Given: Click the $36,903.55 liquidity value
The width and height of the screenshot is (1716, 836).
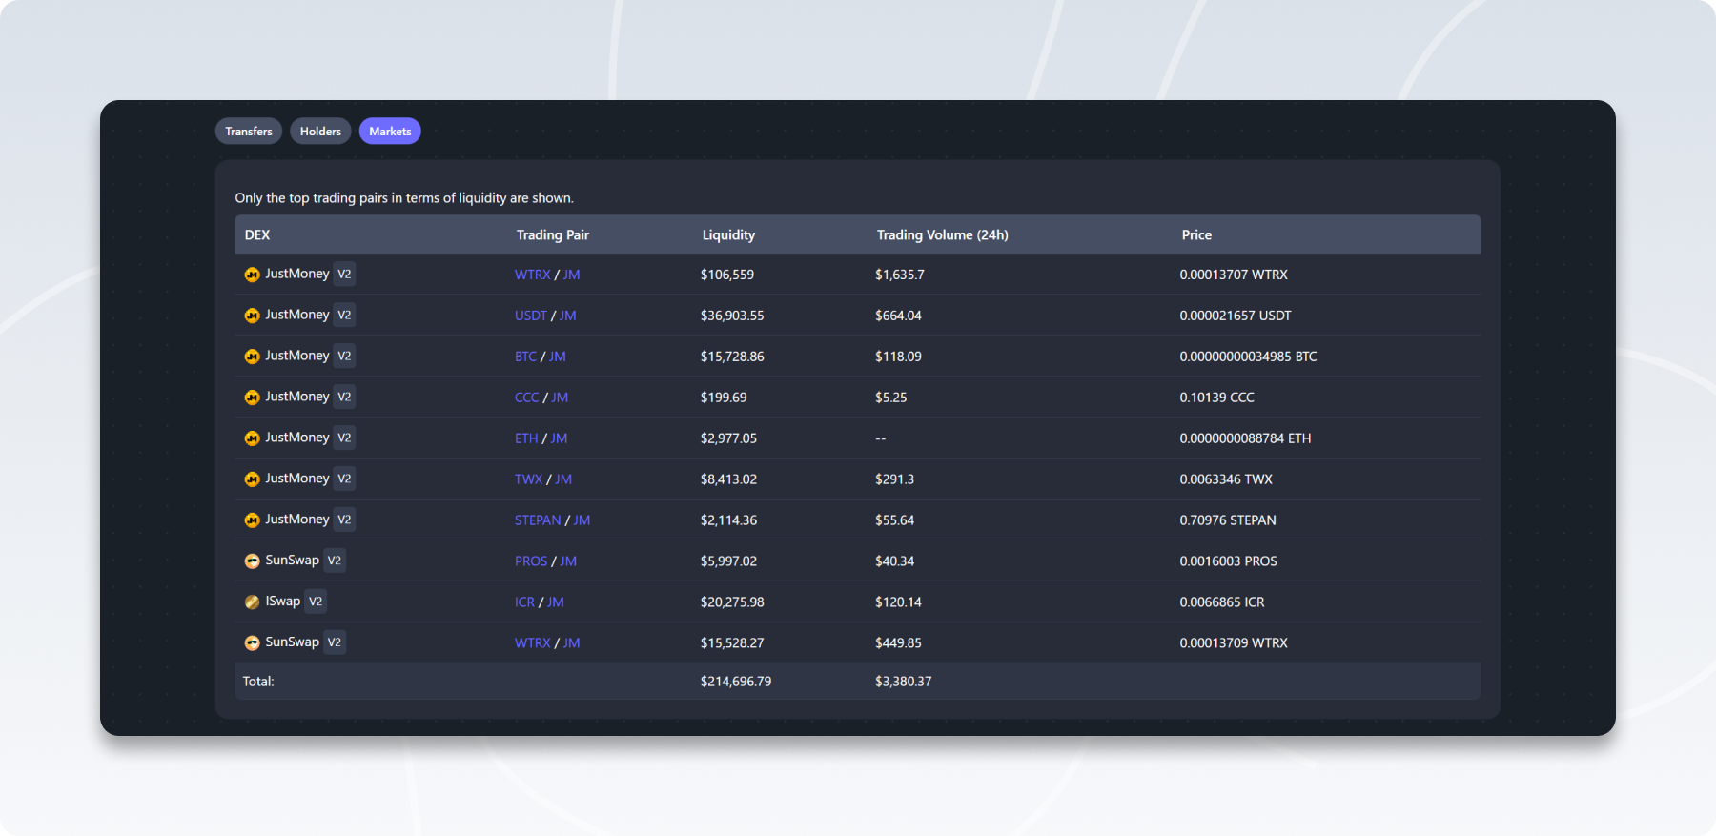Looking at the screenshot, I should click(732, 316).
